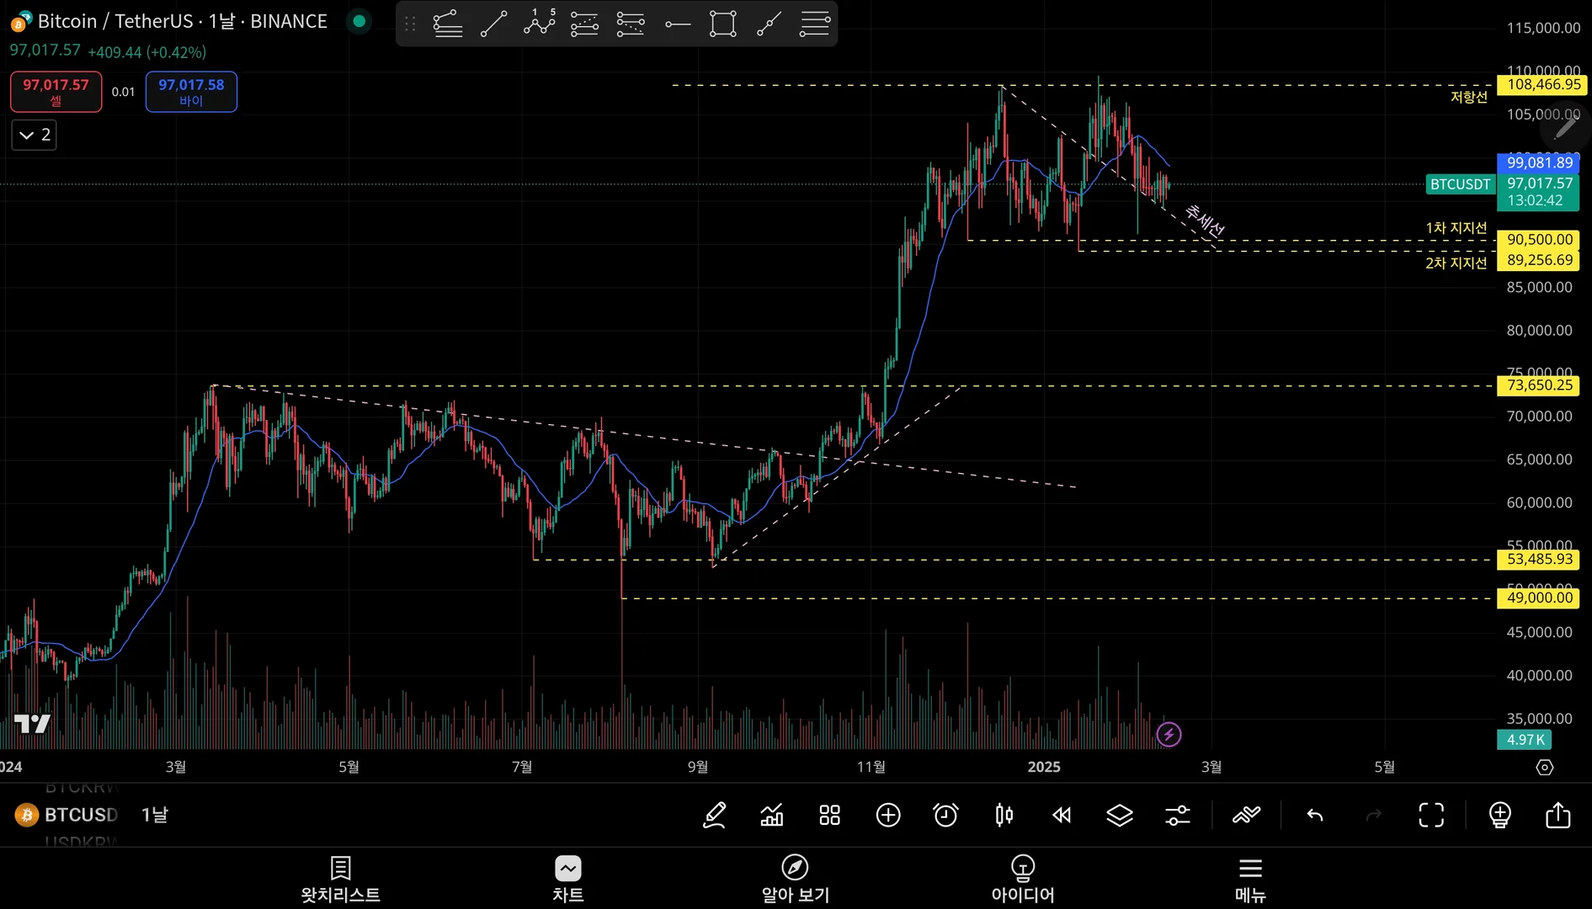Publish an idea with lightbulb-plus icon
The image size is (1592, 909).
[1500, 815]
